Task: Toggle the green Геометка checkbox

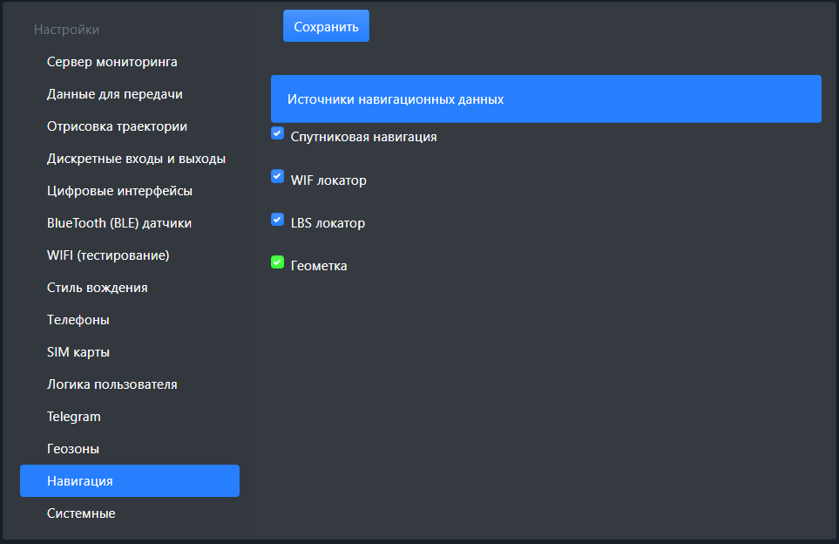Action: tap(278, 262)
